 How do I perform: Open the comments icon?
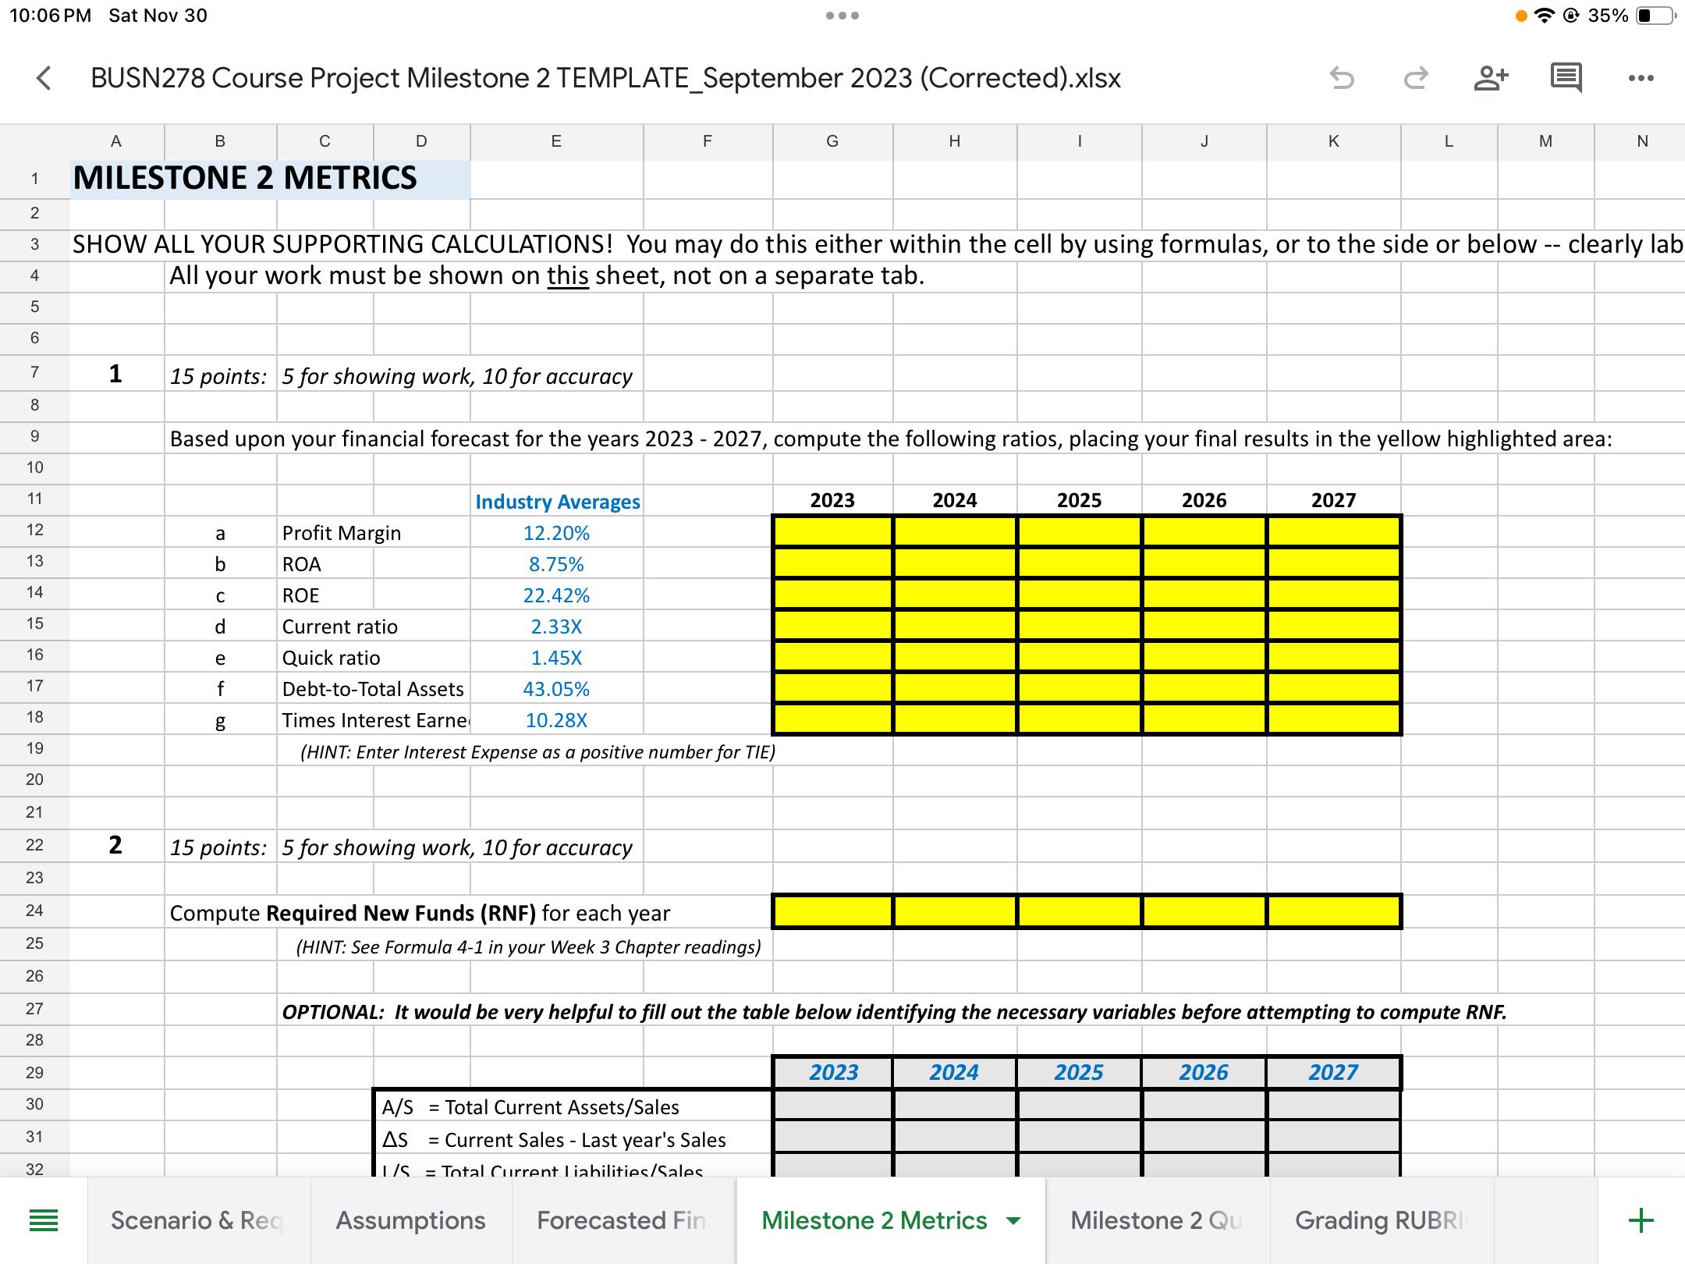[1566, 78]
